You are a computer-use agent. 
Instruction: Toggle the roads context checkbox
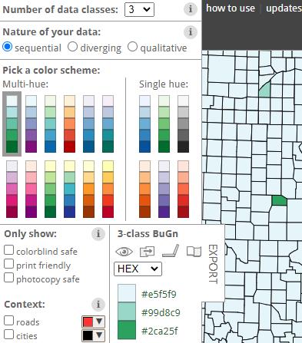tap(8, 320)
